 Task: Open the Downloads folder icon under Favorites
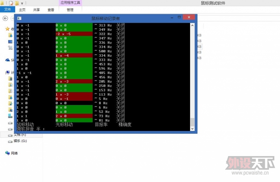(10, 35)
